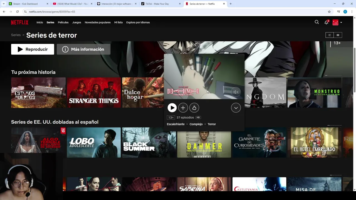
Task: Click the Más información button
Action: pos(83,49)
